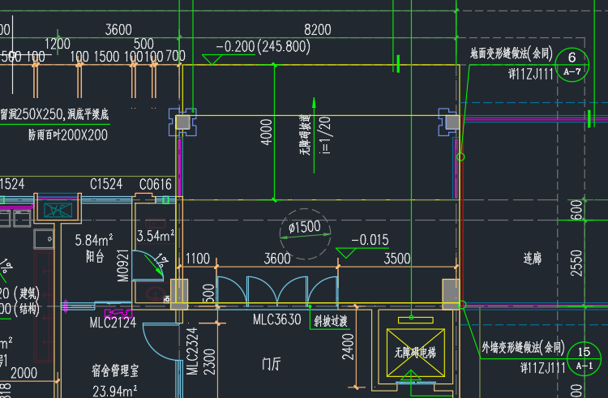The width and height of the screenshot is (608, 398).
Task: Select the ø1500 turning circle label
Action: 305,227
